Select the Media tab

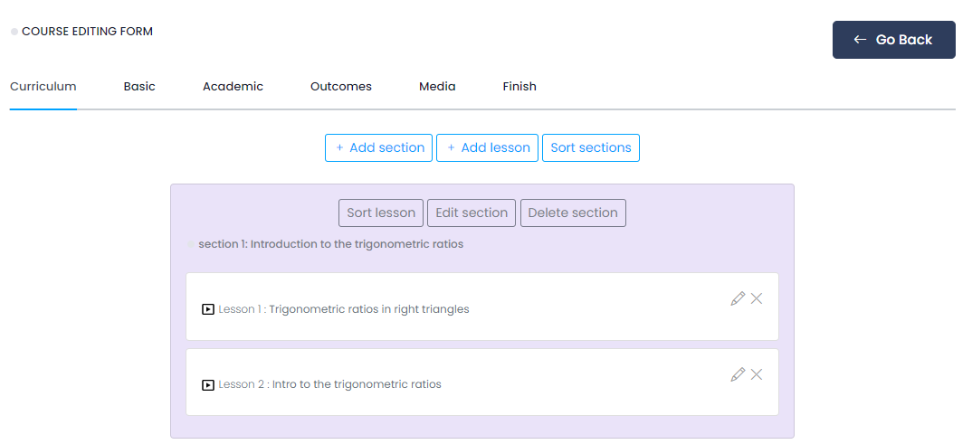click(x=437, y=87)
